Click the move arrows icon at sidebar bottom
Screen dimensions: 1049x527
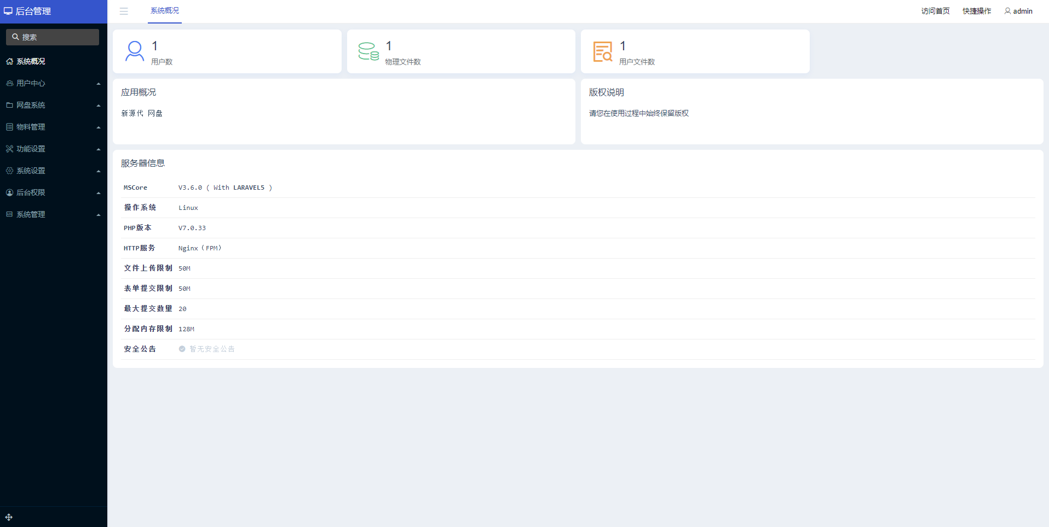[9, 517]
